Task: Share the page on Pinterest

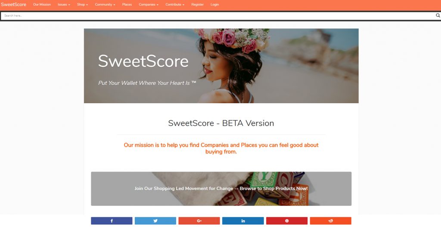Action: (x=287, y=221)
